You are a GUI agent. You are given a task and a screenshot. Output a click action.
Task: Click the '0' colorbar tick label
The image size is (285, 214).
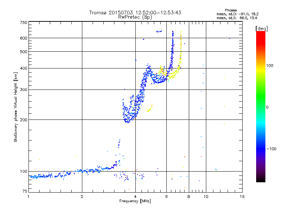tap(267, 107)
